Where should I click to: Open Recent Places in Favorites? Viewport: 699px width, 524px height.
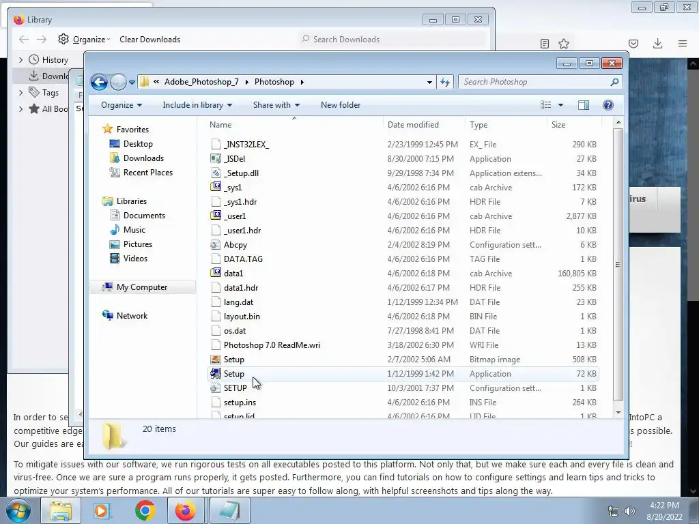pyautogui.click(x=147, y=173)
